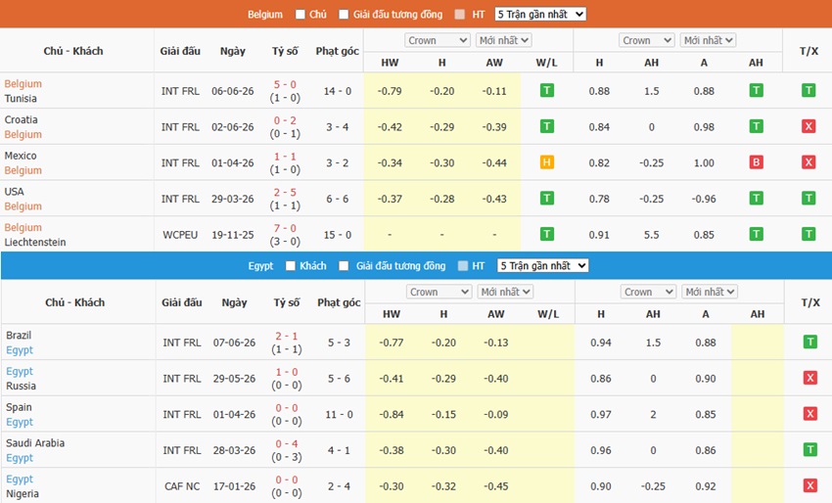Click T/X red X badge in Egypt-Nigeria row
This screenshot has height=503, width=832.
809,485
